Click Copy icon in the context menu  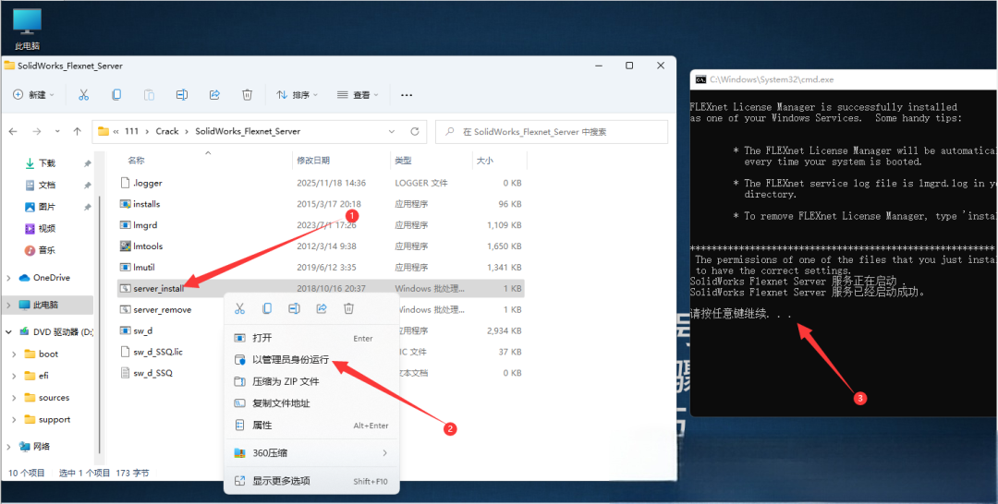click(267, 309)
